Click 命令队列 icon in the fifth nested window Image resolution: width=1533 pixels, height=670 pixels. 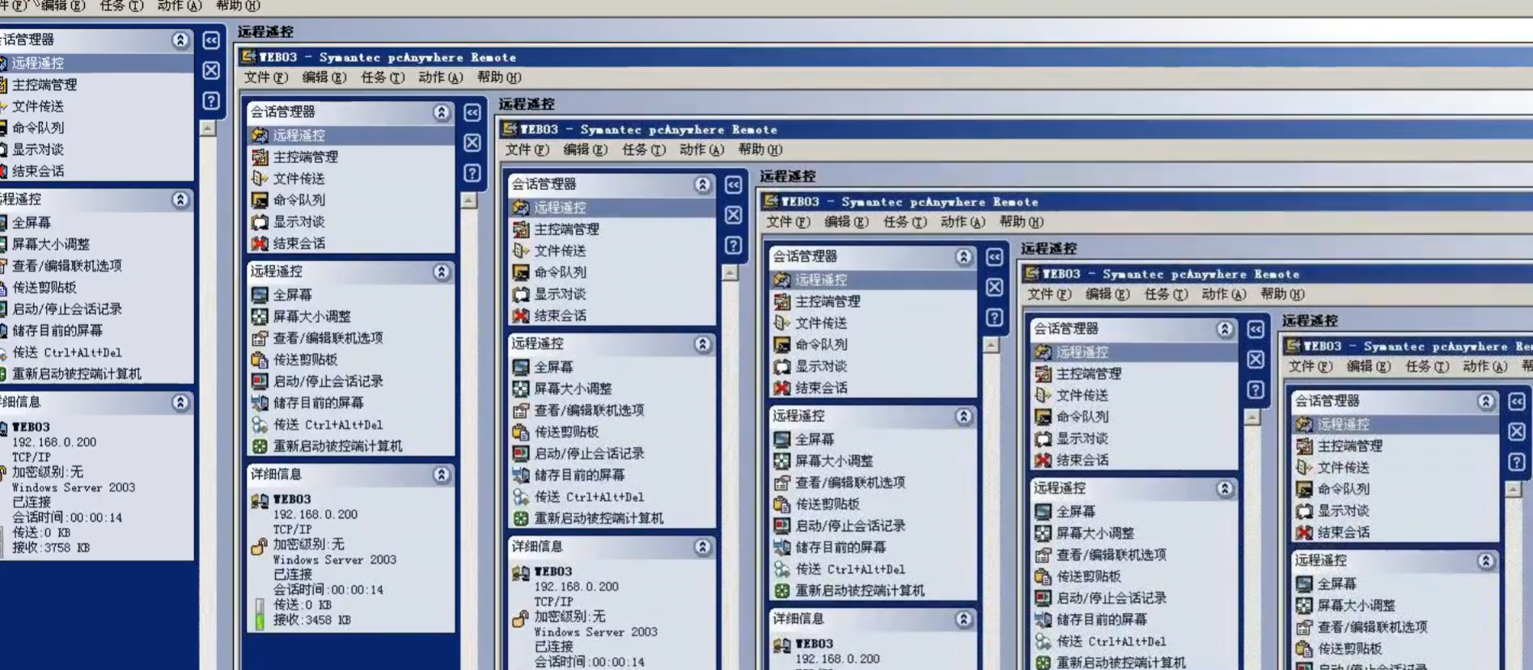click(1043, 417)
